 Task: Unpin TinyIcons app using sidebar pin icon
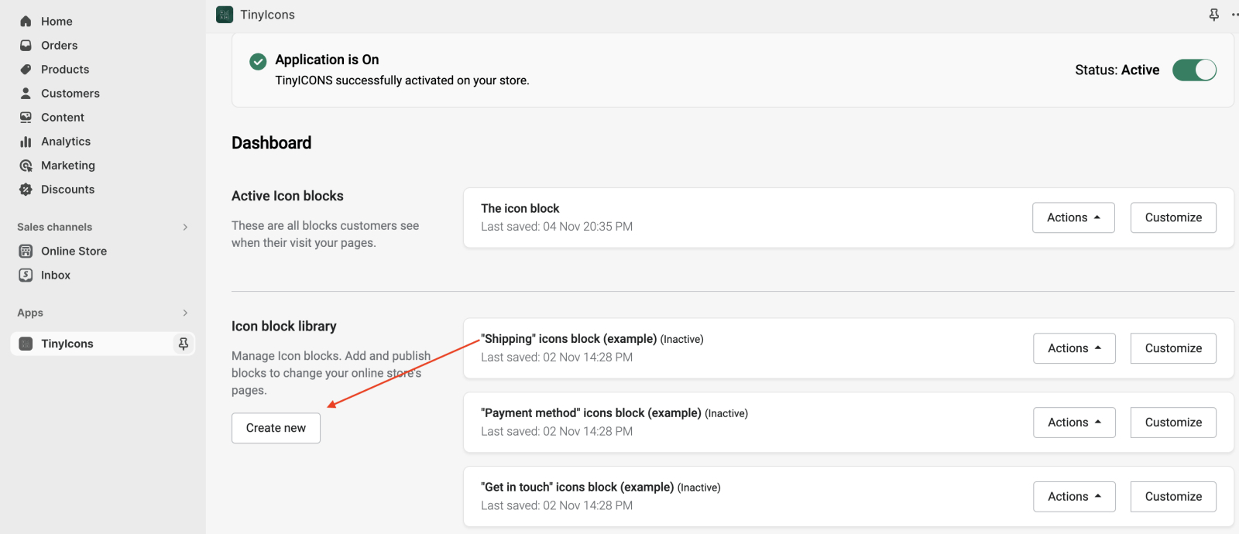pyautogui.click(x=184, y=344)
